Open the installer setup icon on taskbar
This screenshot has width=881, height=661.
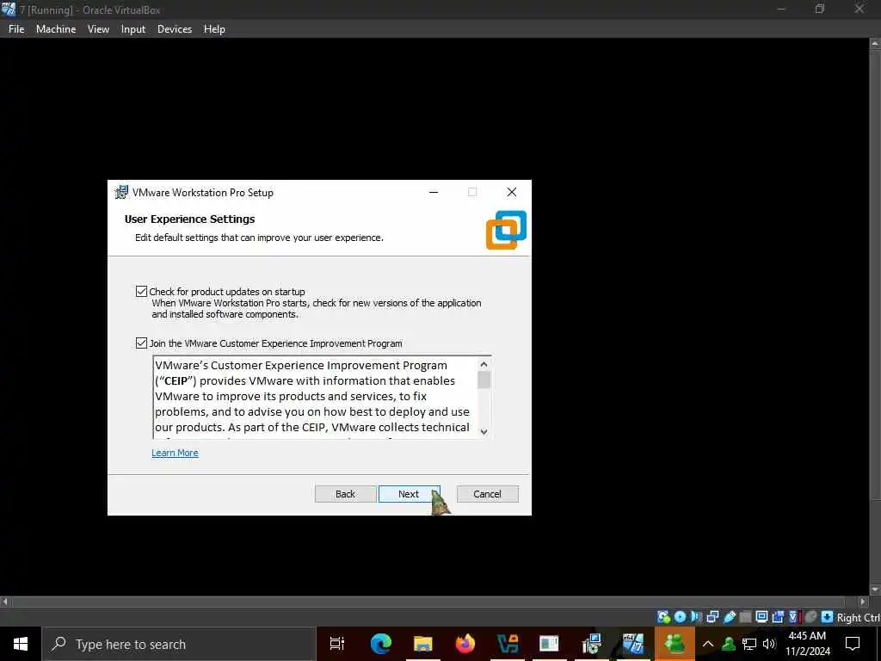pos(591,644)
